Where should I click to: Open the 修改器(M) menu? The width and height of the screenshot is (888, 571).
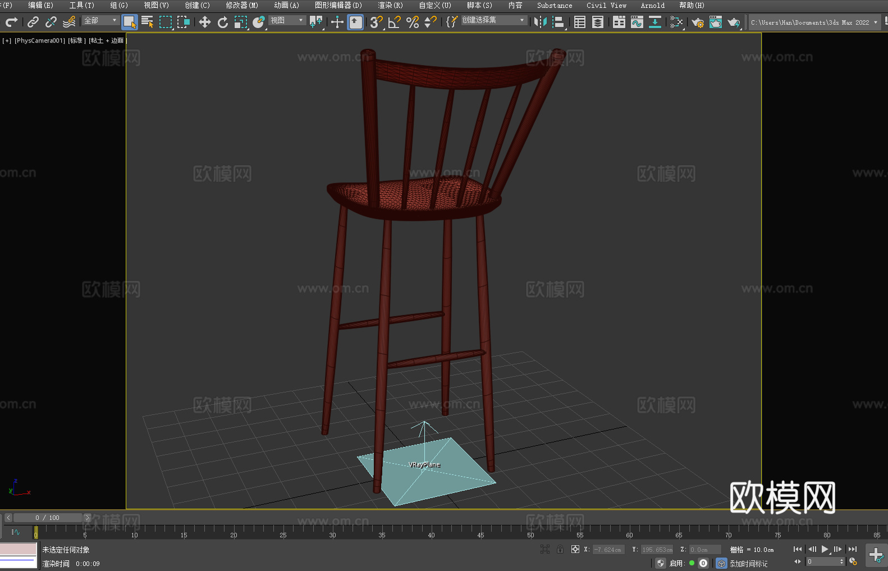pos(242,5)
